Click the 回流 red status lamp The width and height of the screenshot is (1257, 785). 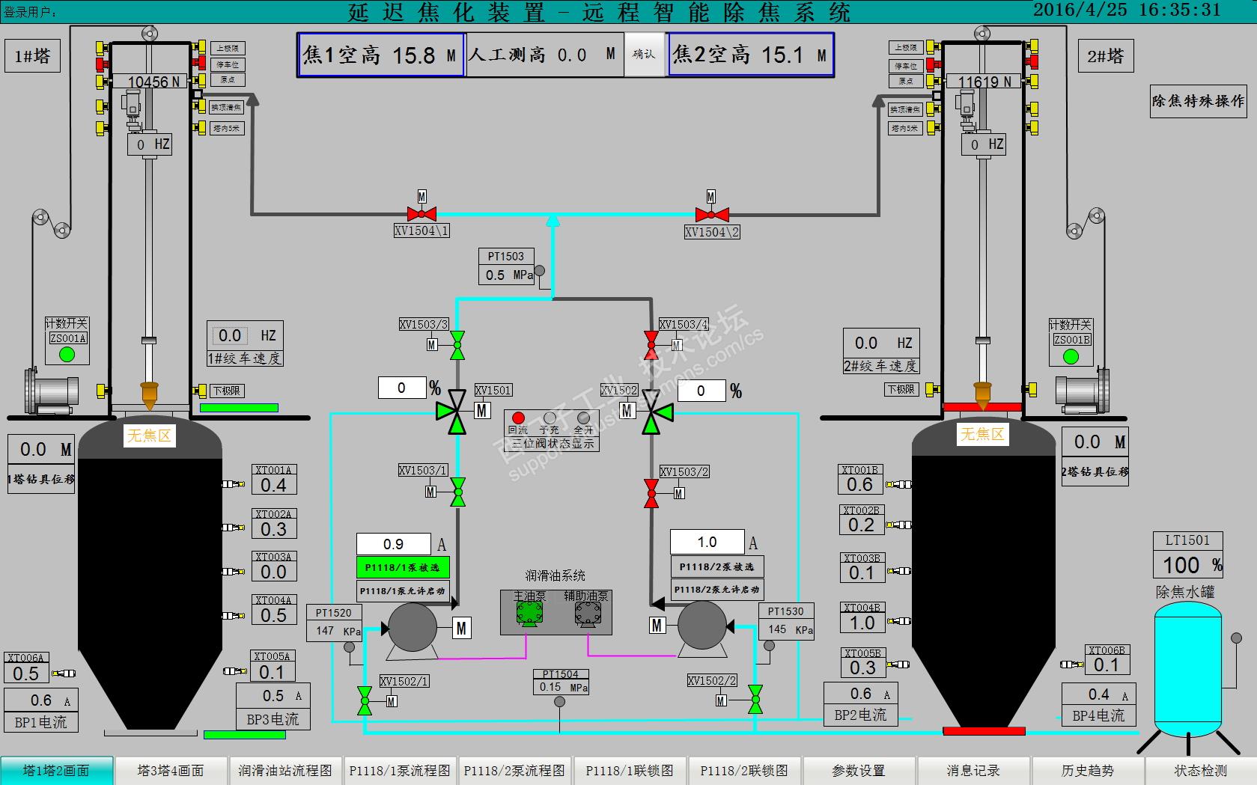[x=518, y=418]
